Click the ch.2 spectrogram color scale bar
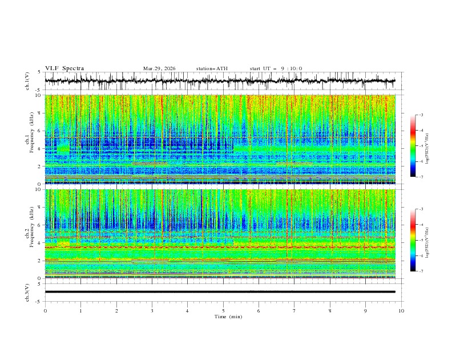 (413, 240)
